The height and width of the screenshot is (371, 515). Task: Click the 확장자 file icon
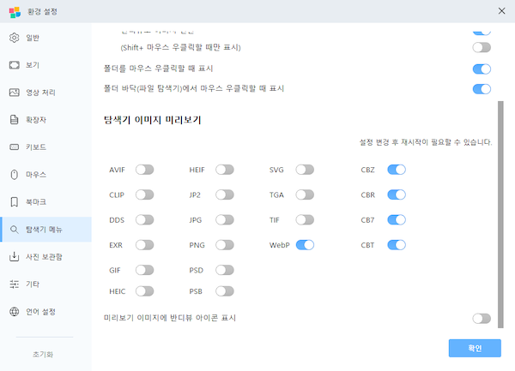pyautogui.click(x=14, y=120)
